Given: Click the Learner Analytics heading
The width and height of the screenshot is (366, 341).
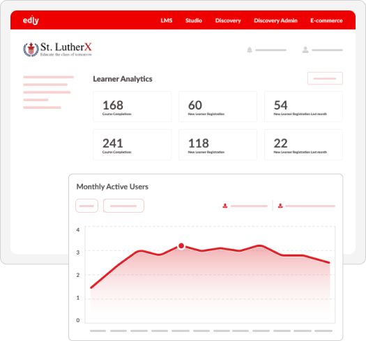Looking at the screenshot, I should point(123,79).
